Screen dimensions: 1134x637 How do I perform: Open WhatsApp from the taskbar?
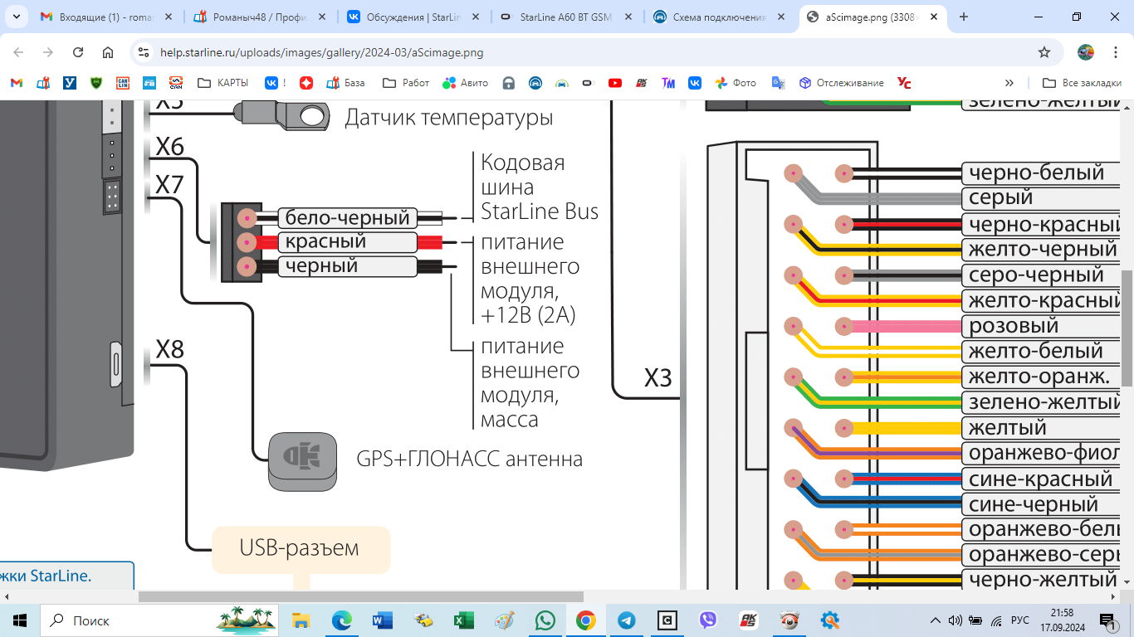(x=545, y=620)
